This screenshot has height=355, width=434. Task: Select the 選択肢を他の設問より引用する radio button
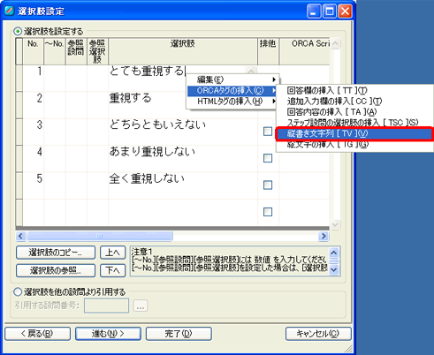coord(18,291)
